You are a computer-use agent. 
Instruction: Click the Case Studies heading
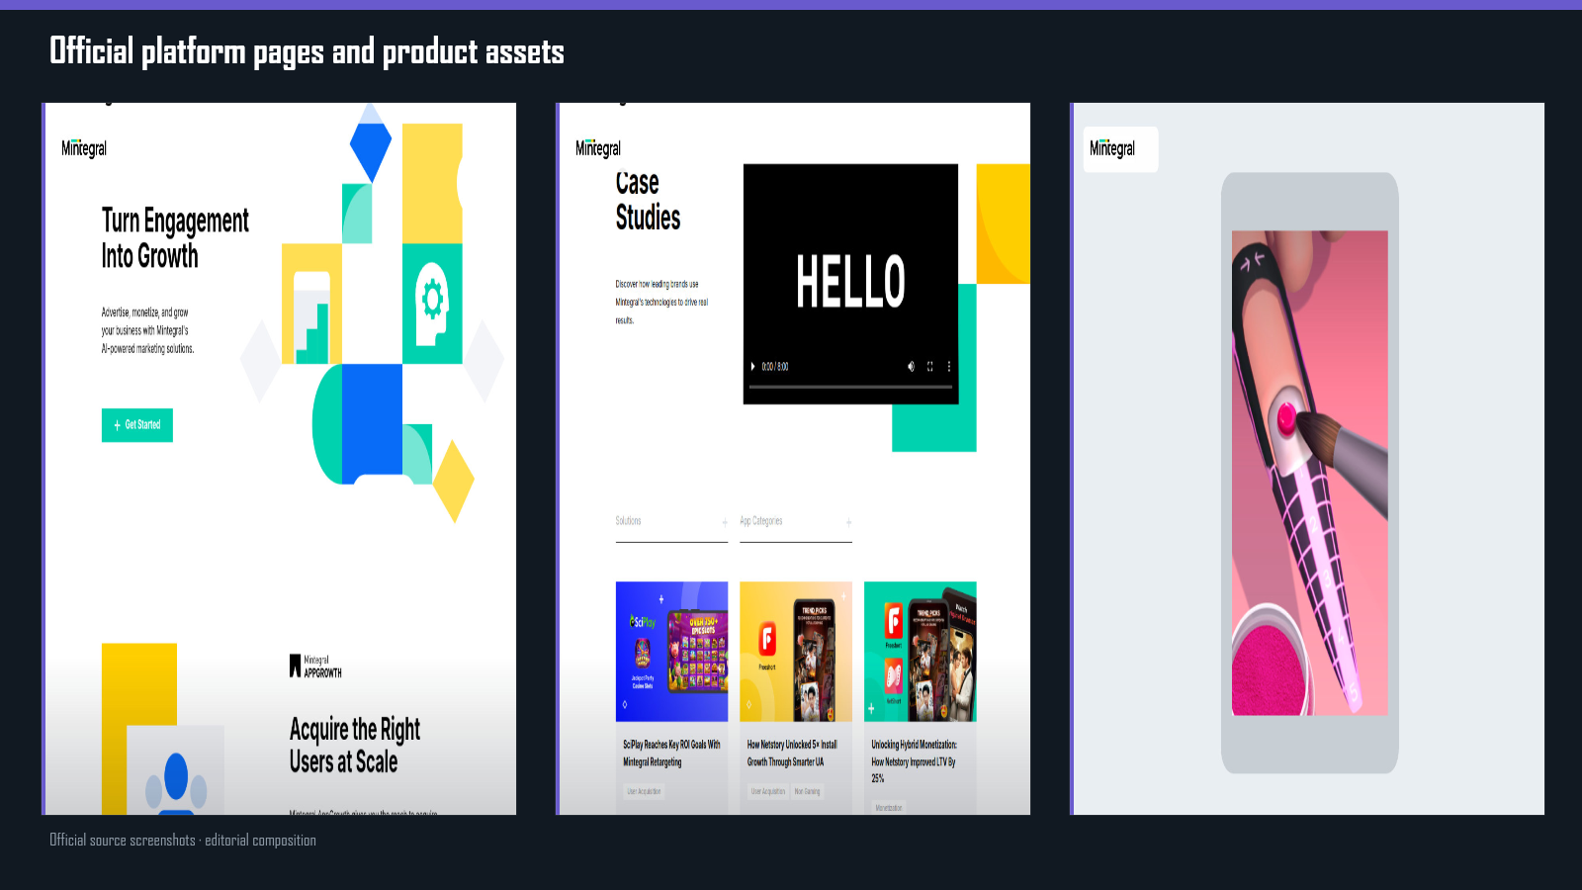648,201
